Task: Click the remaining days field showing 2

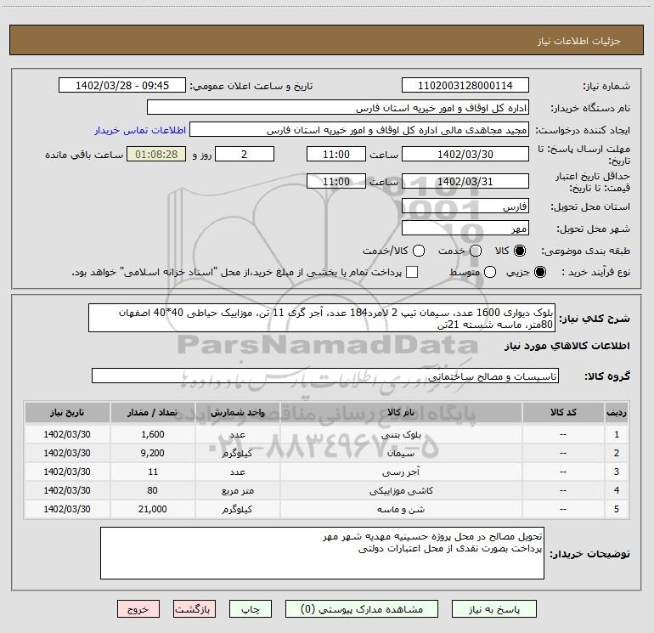Action: 245,154
